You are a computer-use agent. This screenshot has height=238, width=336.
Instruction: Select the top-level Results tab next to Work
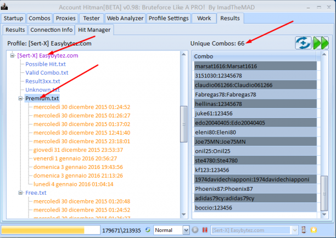click(x=230, y=19)
